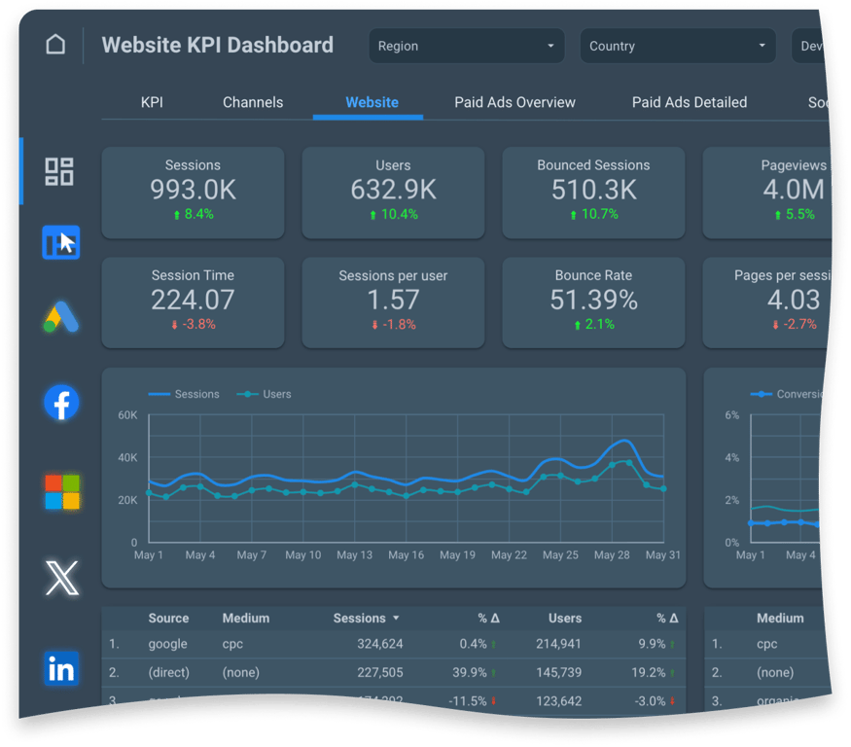Click the Pageviews 4.0M scorecard
The width and height of the screenshot is (851, 747).
click(766, 193)
